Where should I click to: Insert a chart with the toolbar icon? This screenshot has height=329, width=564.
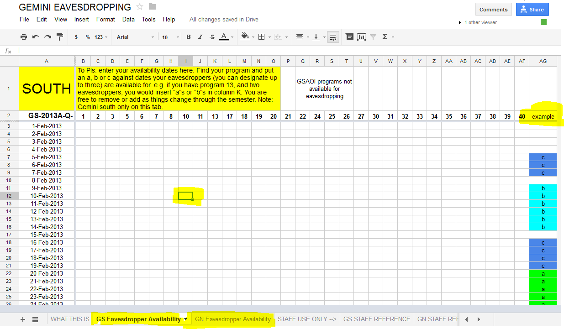[362, 37]
